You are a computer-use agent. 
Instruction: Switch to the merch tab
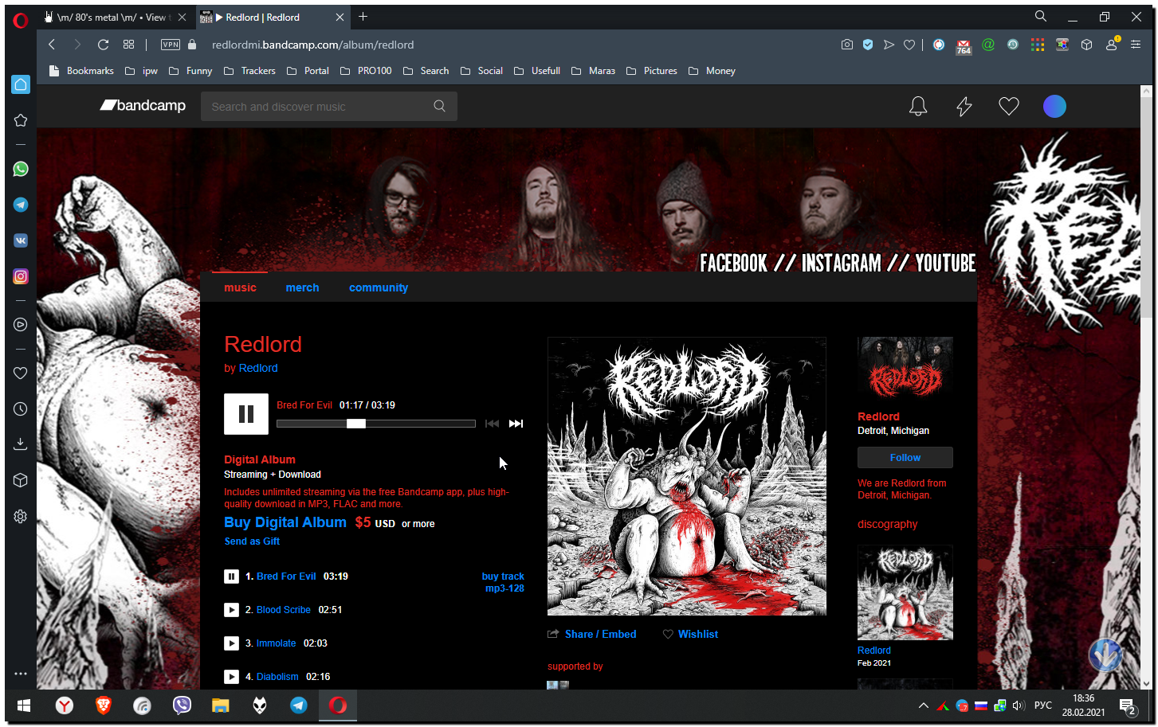click(302, 287)
